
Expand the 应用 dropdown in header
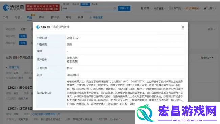click(x=146, y=8)
